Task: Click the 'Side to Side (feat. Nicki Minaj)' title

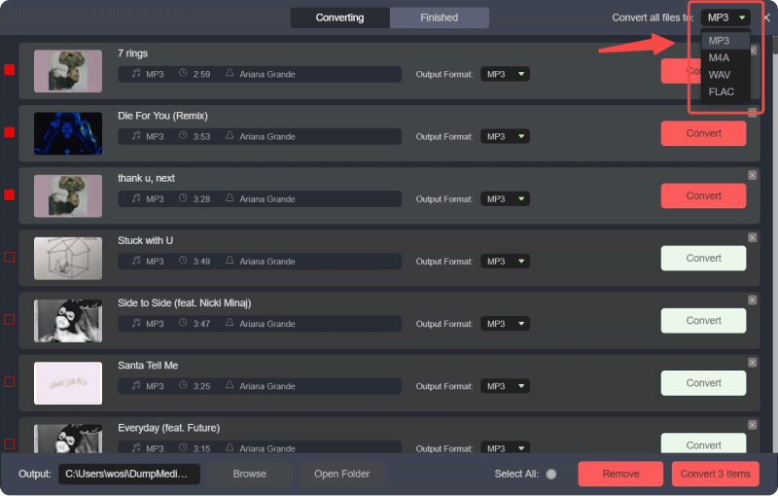Action: [184, 303]
